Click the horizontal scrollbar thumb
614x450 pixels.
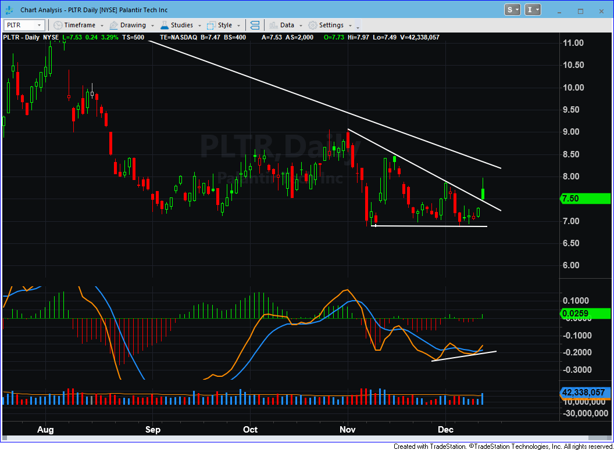(x=599, y=438)
